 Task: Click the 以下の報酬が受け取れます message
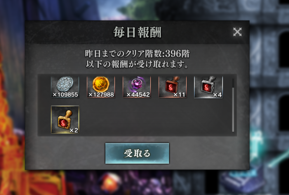[137, 64]
